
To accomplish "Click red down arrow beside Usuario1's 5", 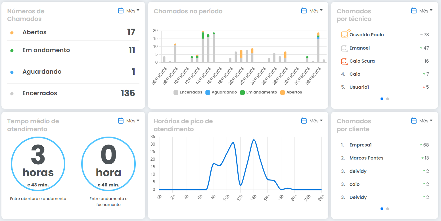I will click(424, 87).
